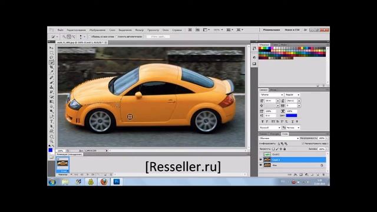The height and width of the screenshot is (212, 377).
Task: Select the Move tool
Action: (x=51, y=48)
